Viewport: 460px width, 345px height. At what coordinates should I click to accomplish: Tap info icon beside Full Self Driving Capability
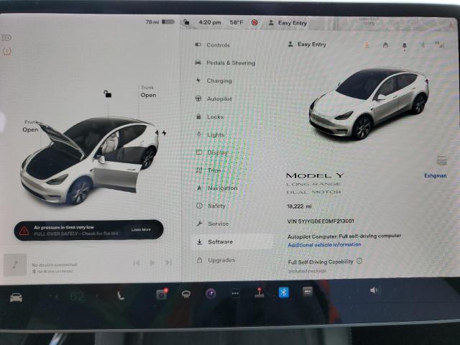tap(359, 261)
